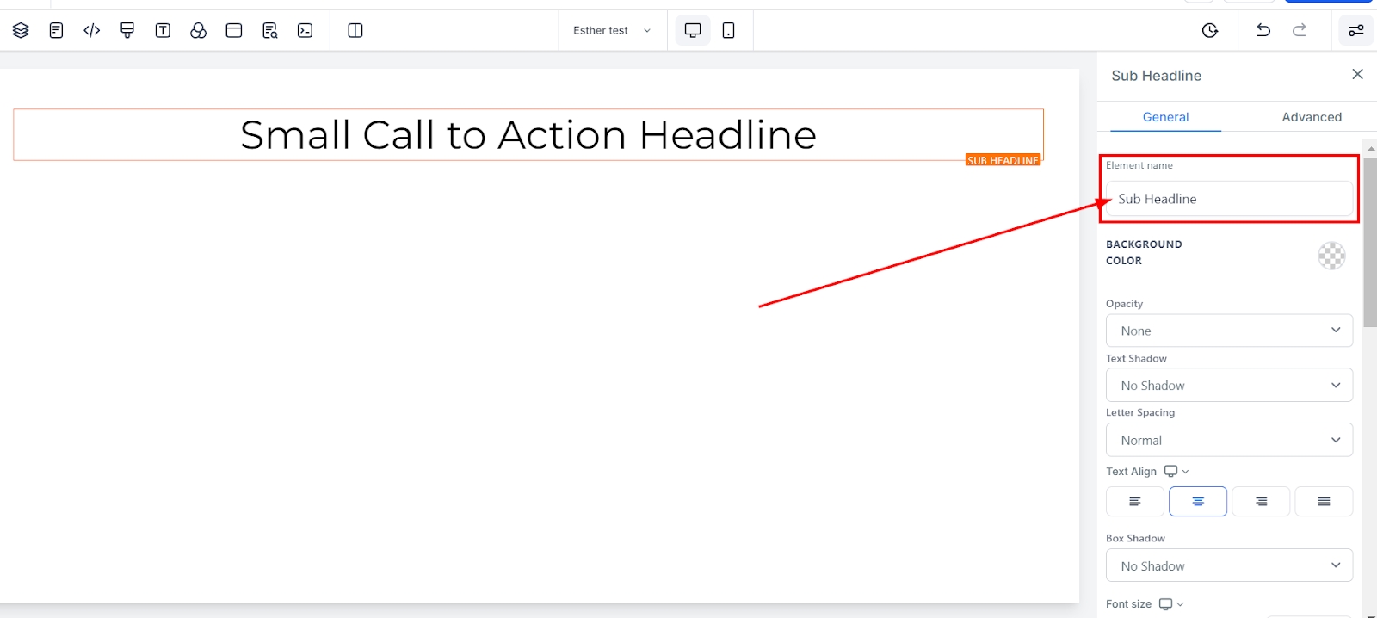Viewport: 1377px width, 618px height.
Task: Open the layers panel icon
Action: tap(21, 31)
